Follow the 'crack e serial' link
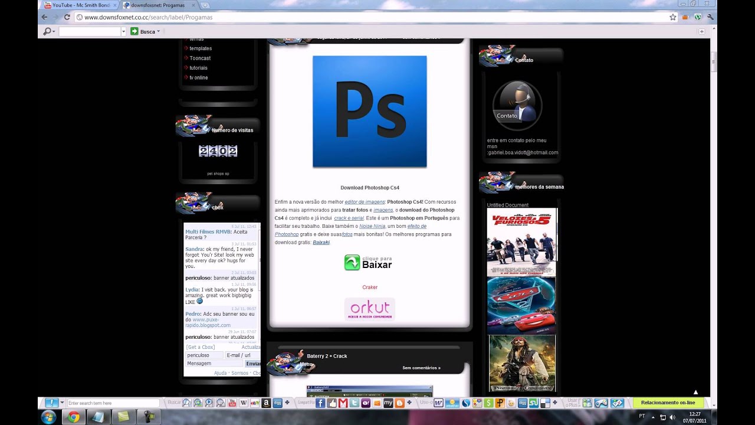 pyautogui.click(x=349, y=218)
